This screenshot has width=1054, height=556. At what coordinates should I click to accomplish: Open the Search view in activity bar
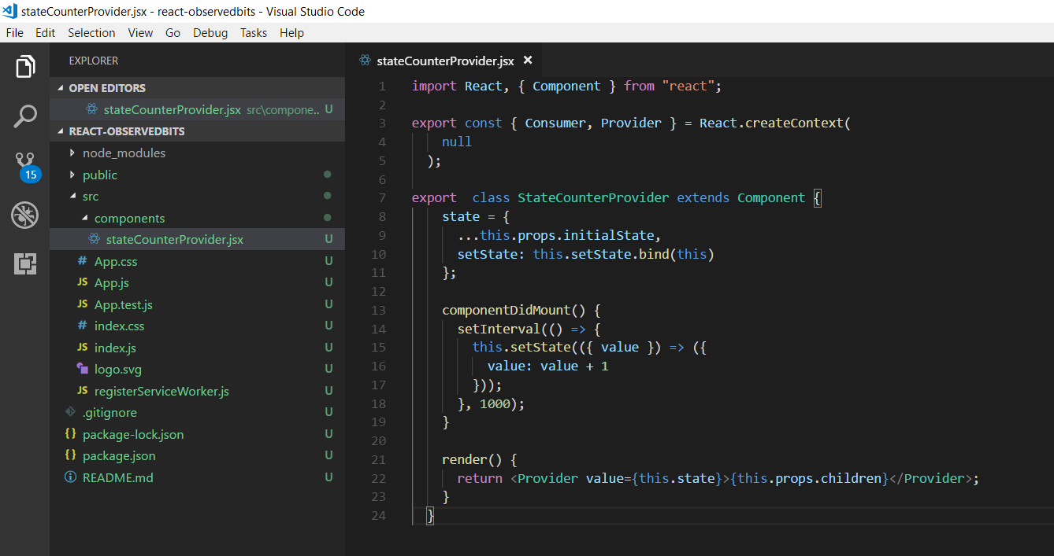pyautogui.click(x=25, y=116)
